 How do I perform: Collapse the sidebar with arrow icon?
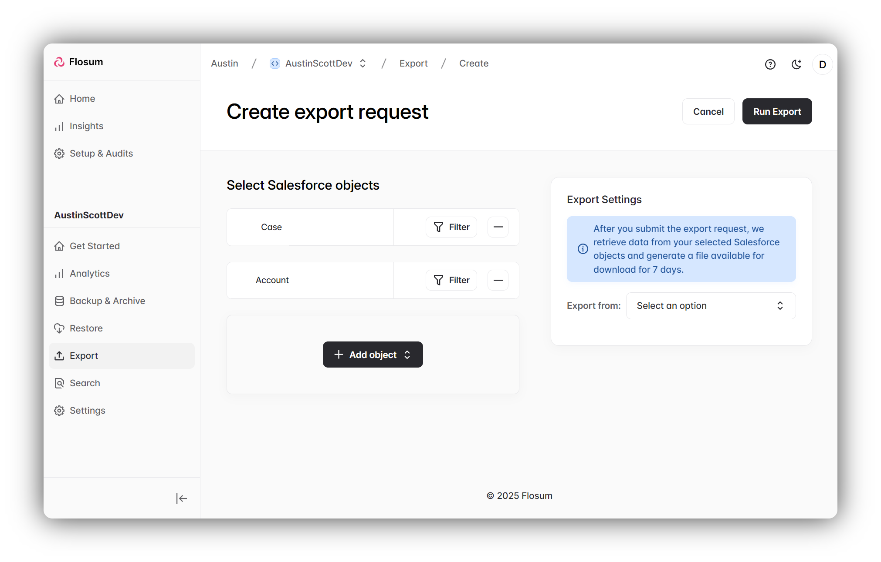181,498
